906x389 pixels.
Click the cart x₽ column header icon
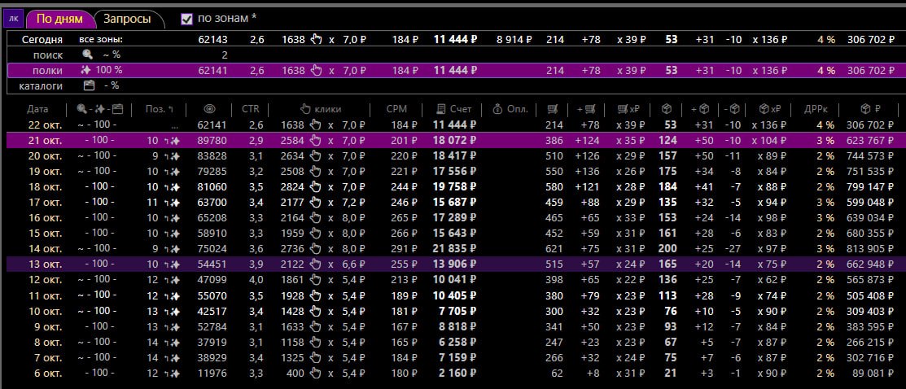pos(628,109)
